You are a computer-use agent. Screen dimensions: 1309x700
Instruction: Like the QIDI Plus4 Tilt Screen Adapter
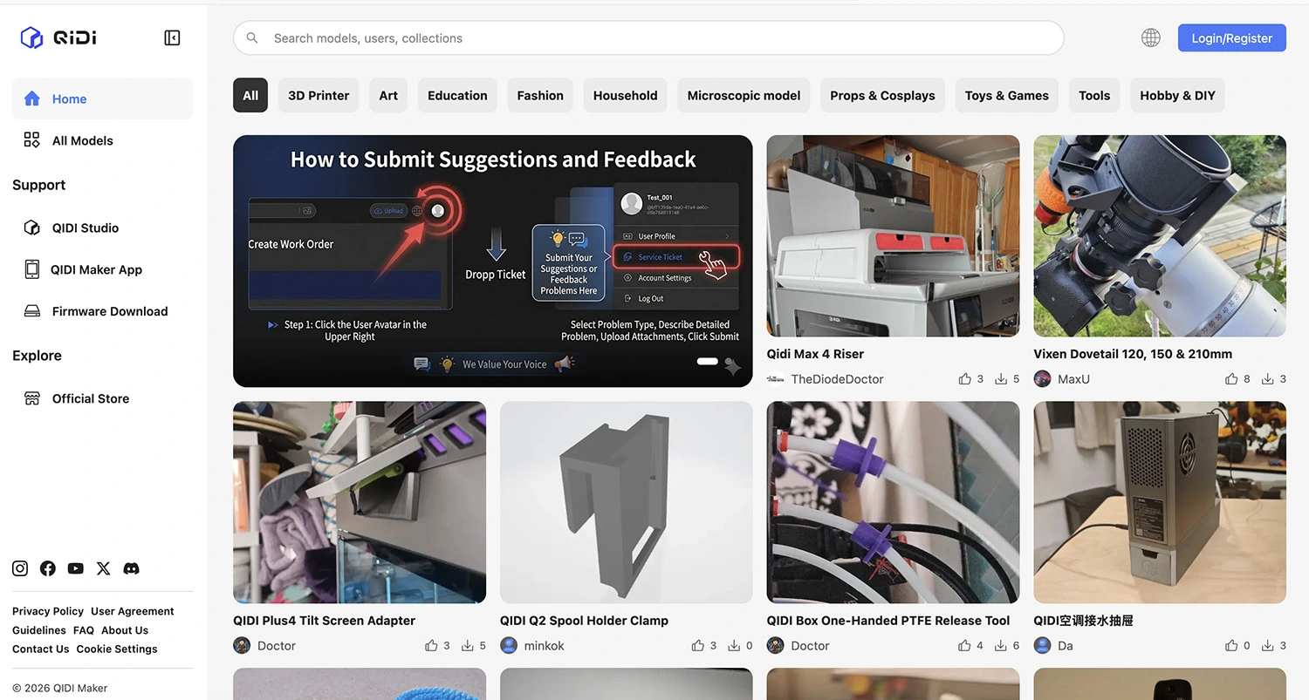(x=431, y=646)
